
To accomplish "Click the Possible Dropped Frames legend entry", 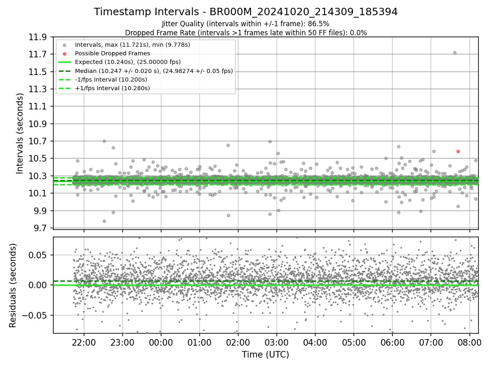I will pos(112,53).
